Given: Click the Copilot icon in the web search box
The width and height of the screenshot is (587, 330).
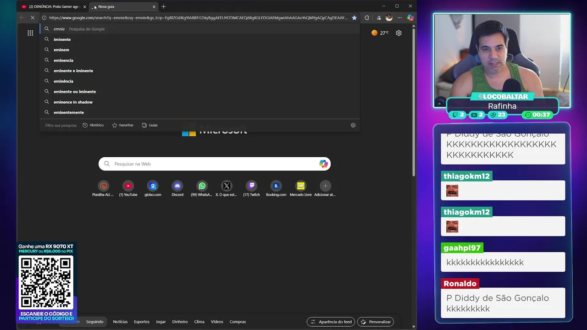Looking at the screenshot, I should tap(323, 164).
